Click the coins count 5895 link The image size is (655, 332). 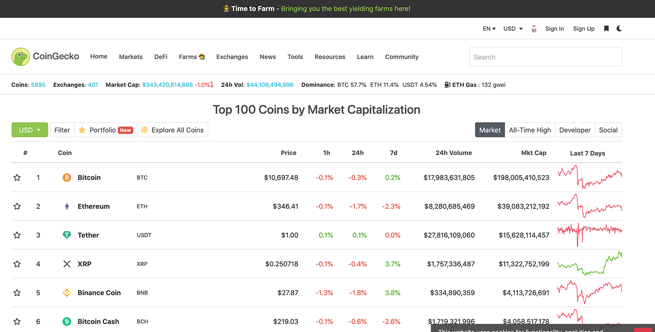[38, 85]
